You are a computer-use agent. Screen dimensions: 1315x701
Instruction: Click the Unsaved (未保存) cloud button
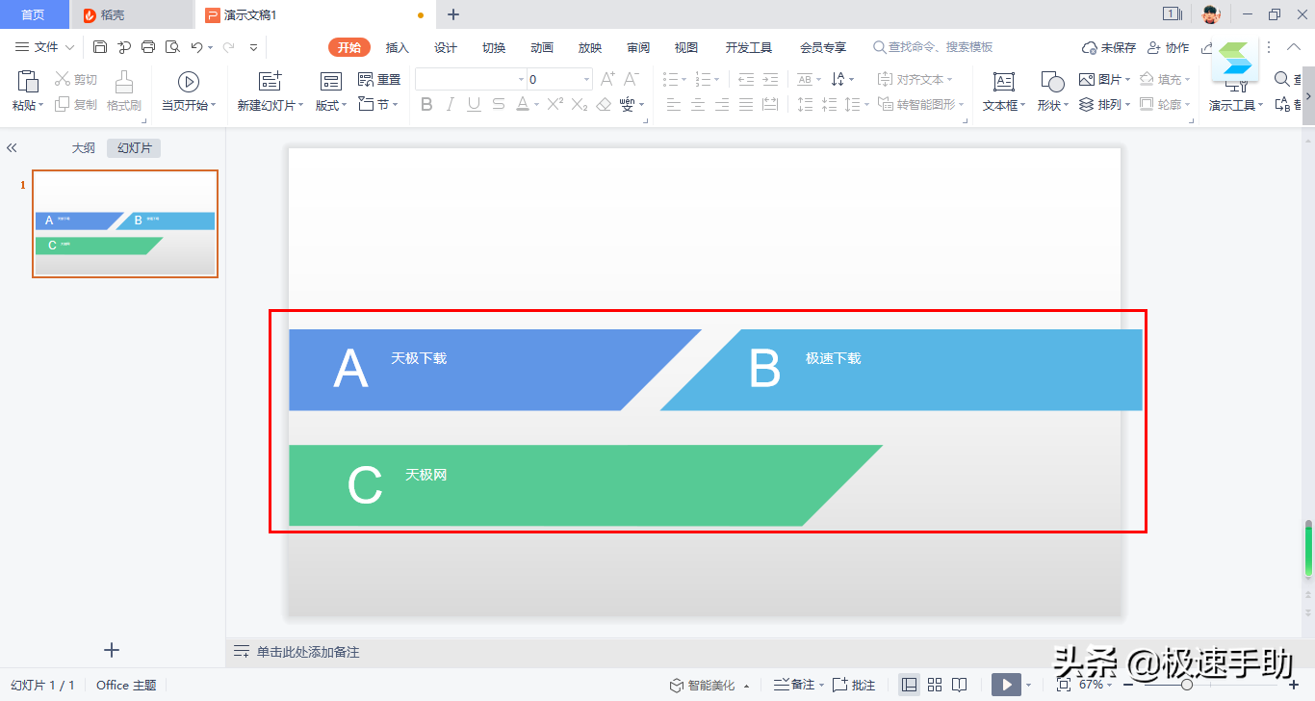tap(1109, 47)
